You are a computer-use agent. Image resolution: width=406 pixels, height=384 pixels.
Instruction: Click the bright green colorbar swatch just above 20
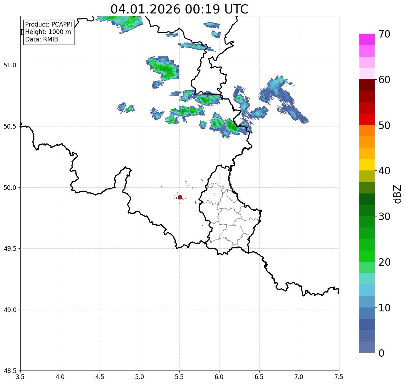click(x=367, y=256)
